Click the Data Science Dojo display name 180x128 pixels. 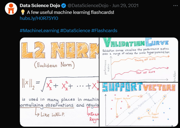tap(40, 6)
